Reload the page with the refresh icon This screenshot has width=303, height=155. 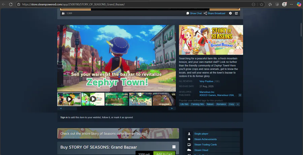point(11,4)
